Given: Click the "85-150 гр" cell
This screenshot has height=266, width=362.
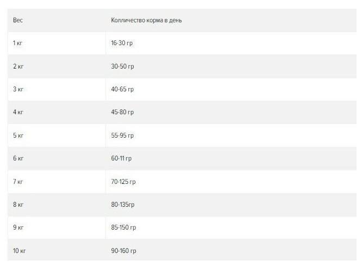Looking at the screenshot, I should click(123, 228).
